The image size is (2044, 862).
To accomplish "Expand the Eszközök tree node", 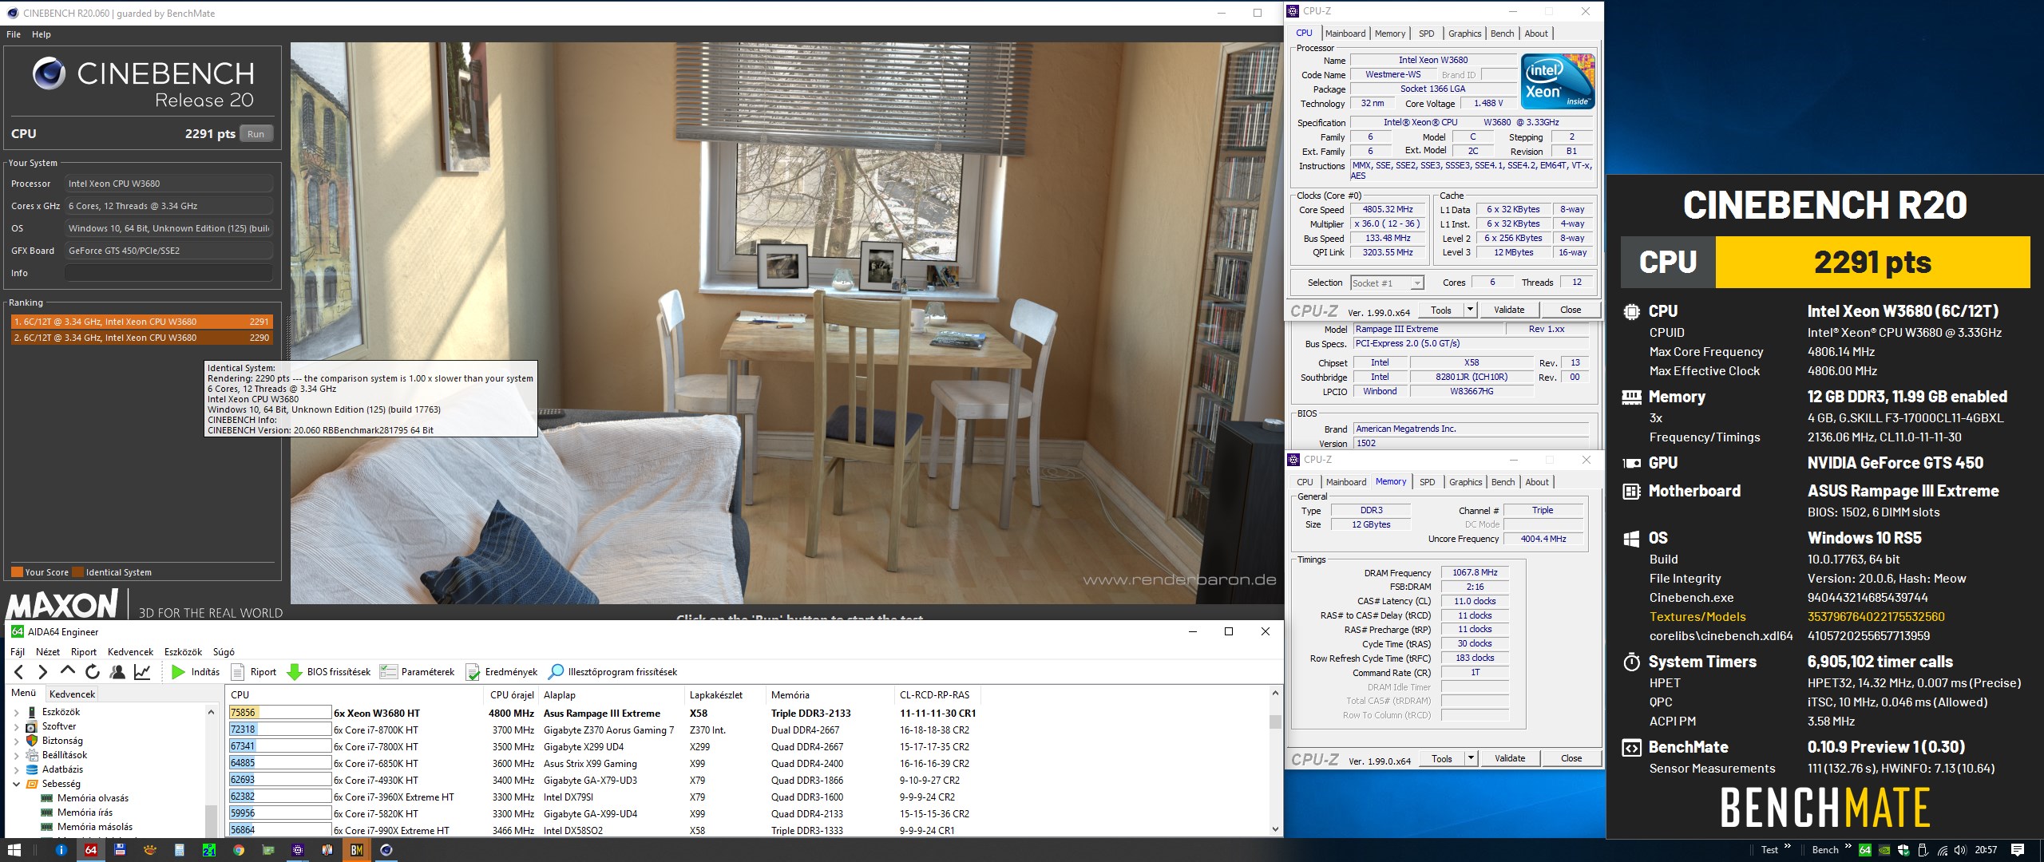I will pos(17,712).
